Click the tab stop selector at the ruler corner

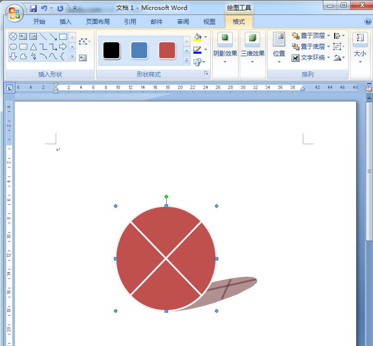9,88
